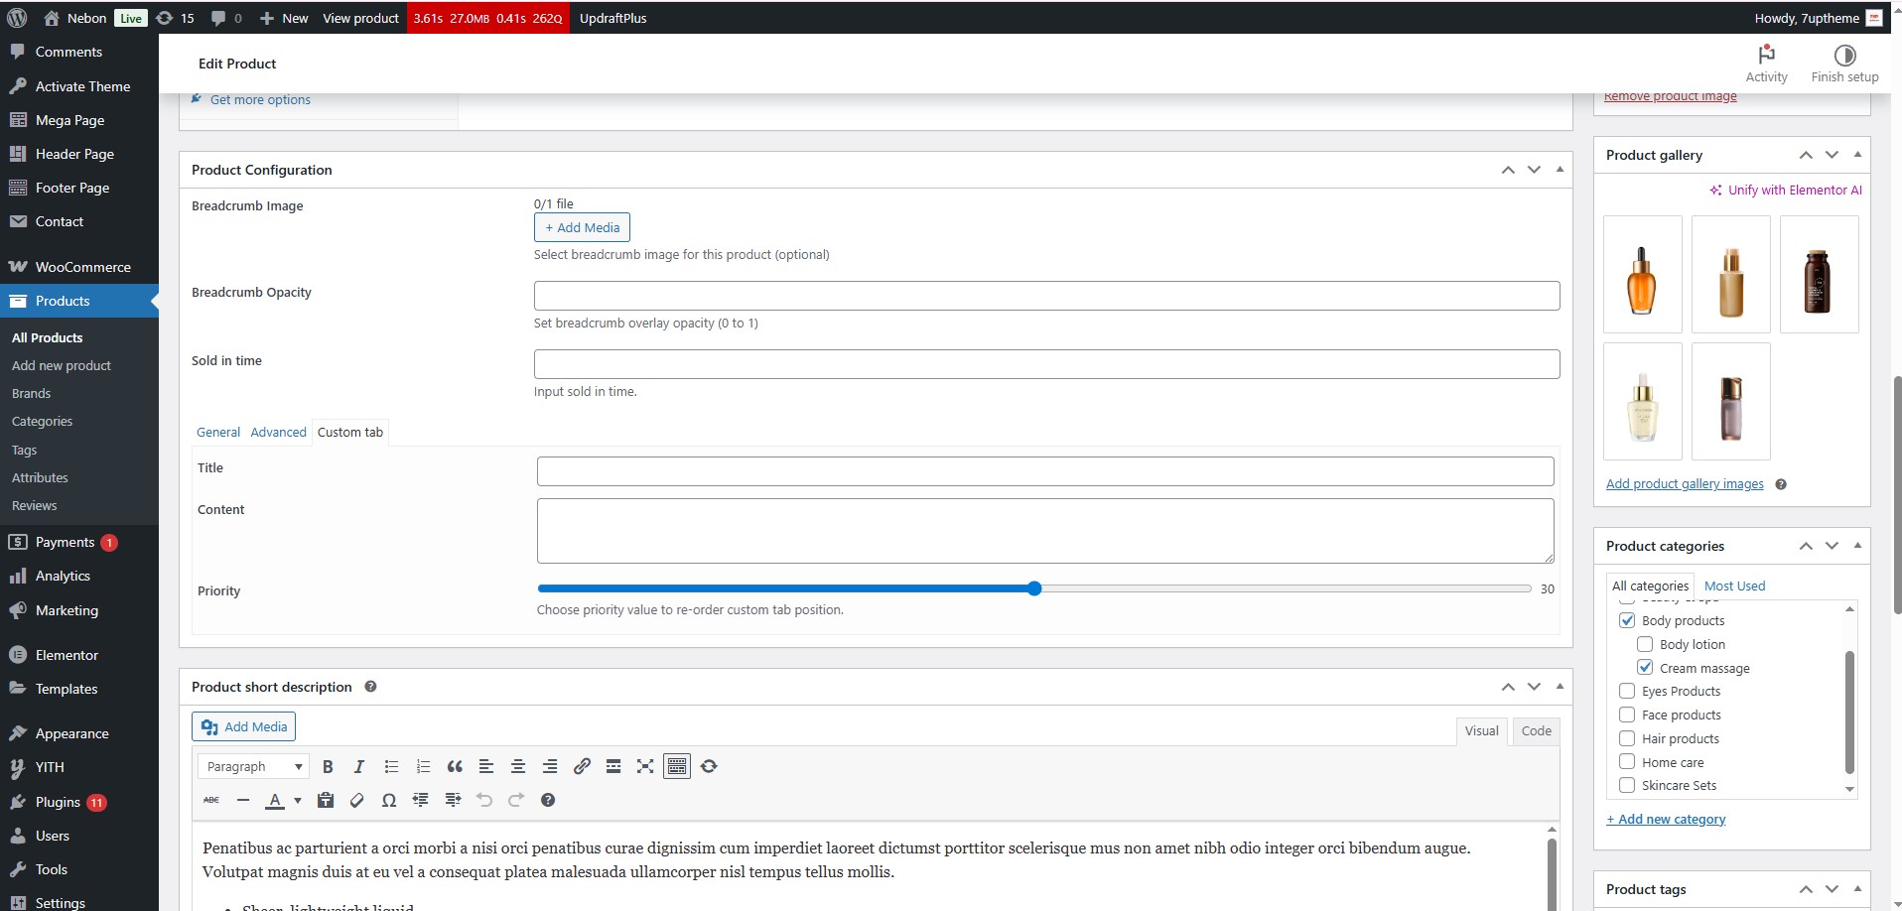Click the Priority slider handle

point(1034,588)
